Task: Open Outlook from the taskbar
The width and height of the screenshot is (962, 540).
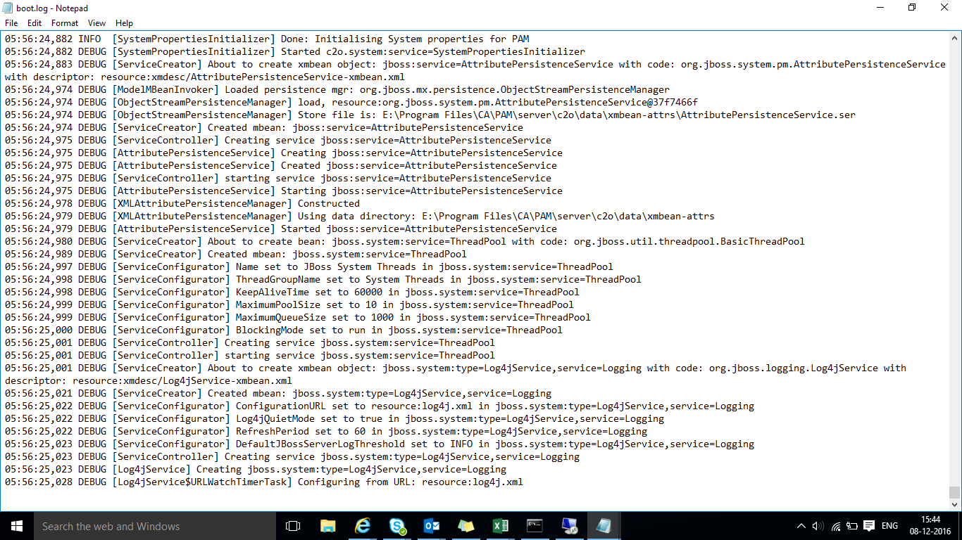Action: tap(432, 525)
